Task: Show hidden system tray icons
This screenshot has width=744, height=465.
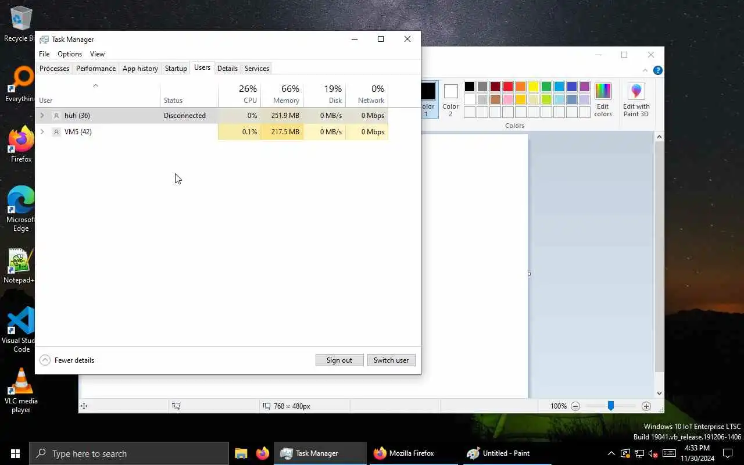Action: pyautogui.click(x=611, y=453)
